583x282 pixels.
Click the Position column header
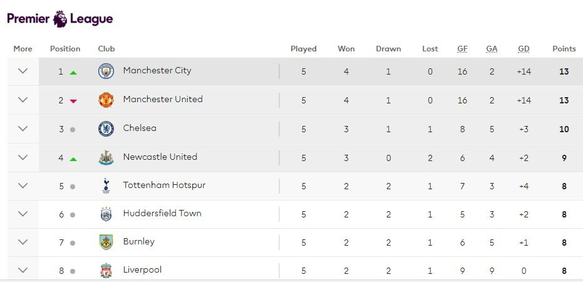(65, 49)
